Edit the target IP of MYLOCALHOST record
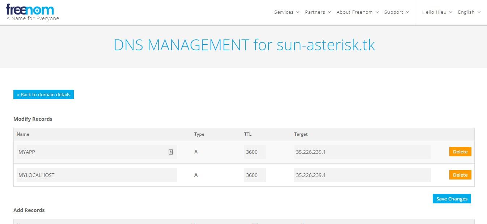The width and height of the screenshot is (487, 224). coord(363,175)
